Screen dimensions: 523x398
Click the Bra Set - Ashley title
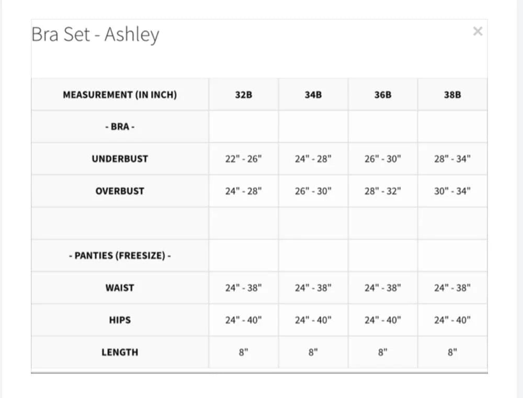point(95,34)
